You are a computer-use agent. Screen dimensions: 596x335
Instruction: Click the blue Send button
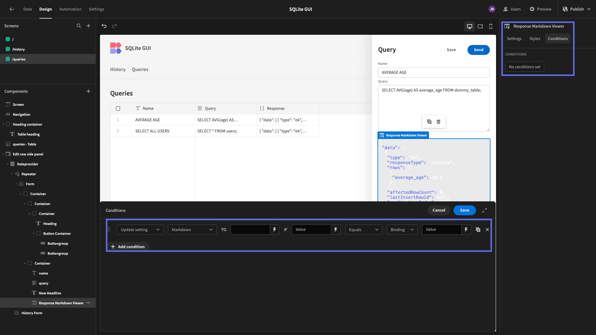point(479,50)
